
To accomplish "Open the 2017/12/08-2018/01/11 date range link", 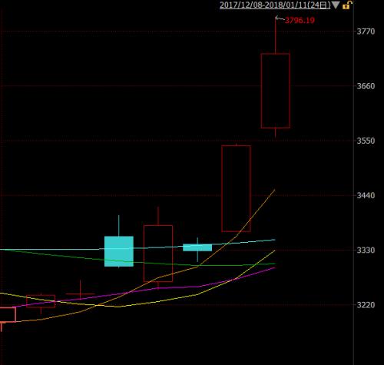I will pos(275,5).
